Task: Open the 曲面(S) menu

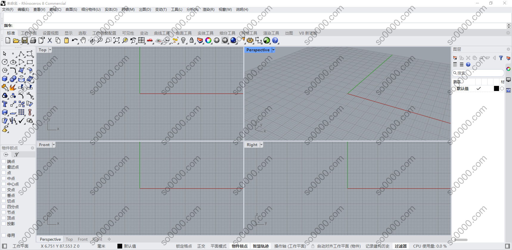Action: (x=71, y=10)
